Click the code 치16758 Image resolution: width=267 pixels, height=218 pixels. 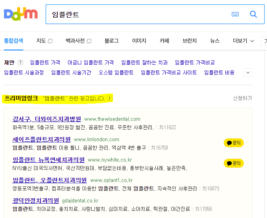click(159, 148)
